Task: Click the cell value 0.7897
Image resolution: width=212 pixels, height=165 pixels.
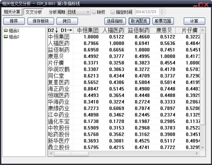Action: [168, 108]
